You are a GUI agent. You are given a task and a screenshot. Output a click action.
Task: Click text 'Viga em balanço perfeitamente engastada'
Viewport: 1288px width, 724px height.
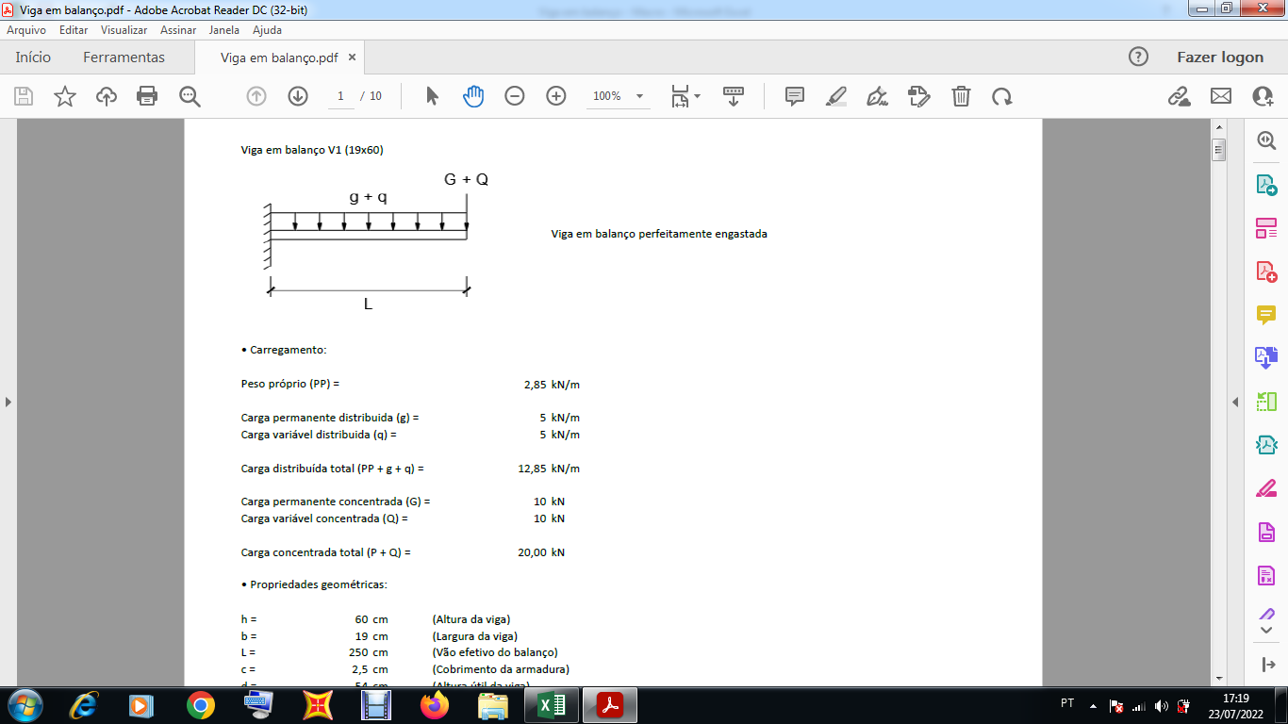tap(659, 234)
